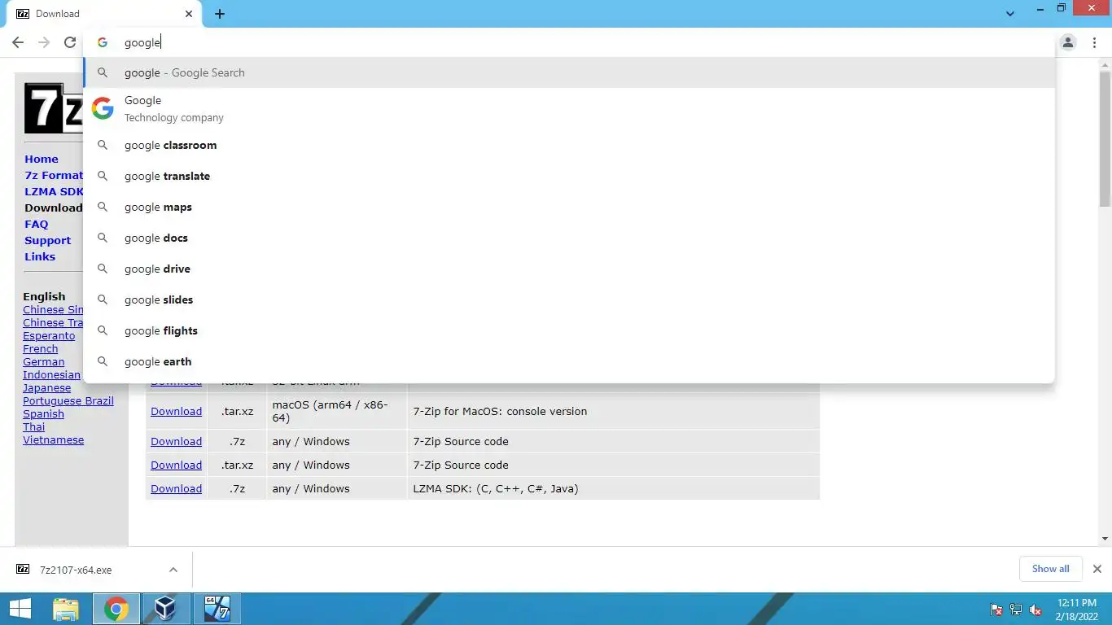Close the downloads bar
Image resolution: width=1112 pixels, height=625 pixels.
pyautogui.click(x=1097, y=569)
